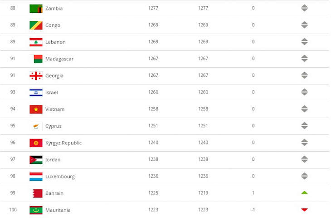Click Mauritania's red down-arrow rank indicator

coord(304,210)
